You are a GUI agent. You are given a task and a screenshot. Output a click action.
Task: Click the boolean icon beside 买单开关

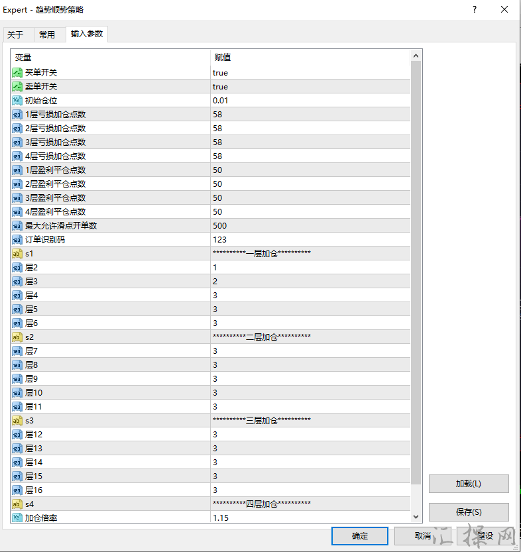[17, 73]
